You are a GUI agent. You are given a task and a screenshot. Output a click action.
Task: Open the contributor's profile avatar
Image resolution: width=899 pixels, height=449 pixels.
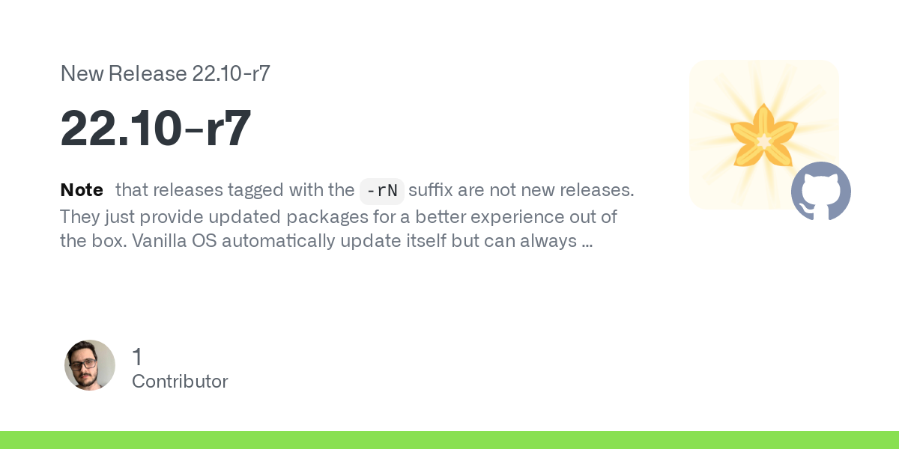pos(90,365)
